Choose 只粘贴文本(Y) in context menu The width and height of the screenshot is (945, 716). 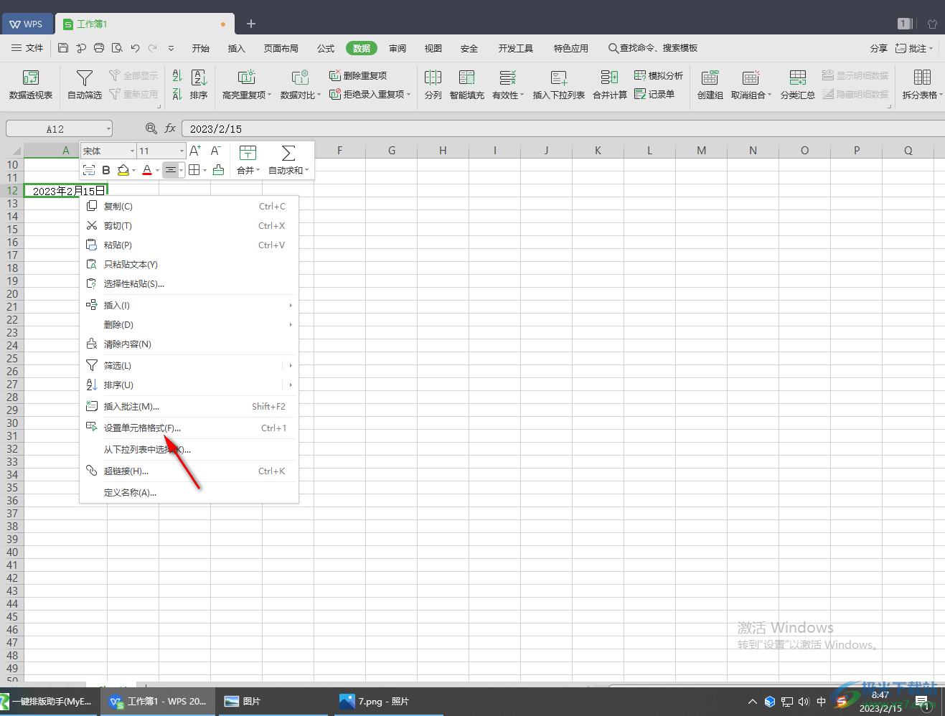tap(189, 264)
